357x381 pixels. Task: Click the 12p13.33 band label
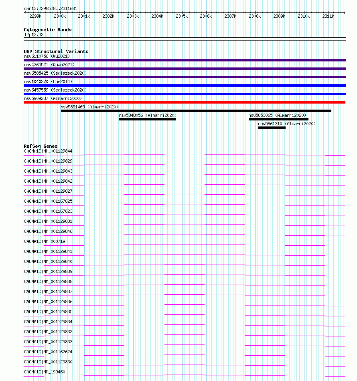(34, 35)
